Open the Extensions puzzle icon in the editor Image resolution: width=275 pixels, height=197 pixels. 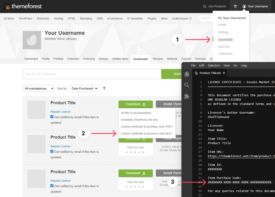coord(187,96)
